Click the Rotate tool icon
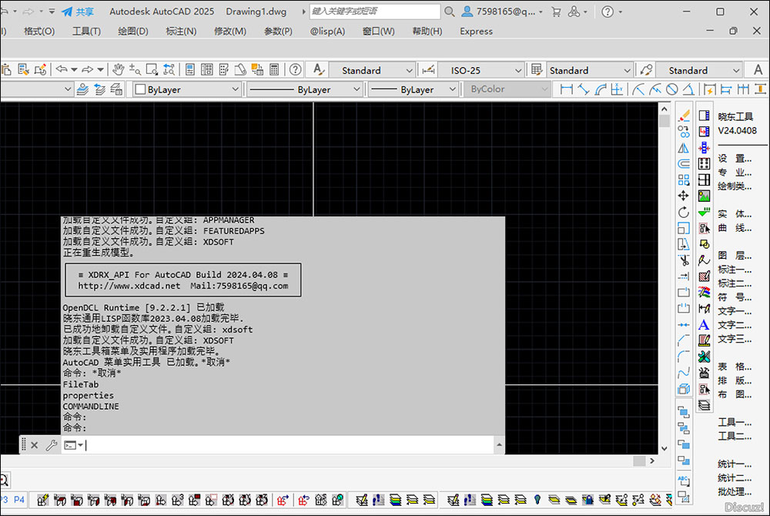This screenshot has width=770, height=516. pos(684,212)
